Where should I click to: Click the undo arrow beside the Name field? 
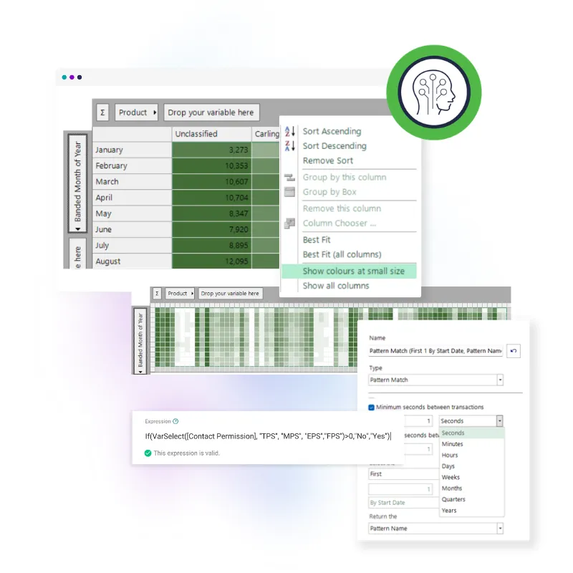click(514, 351)
